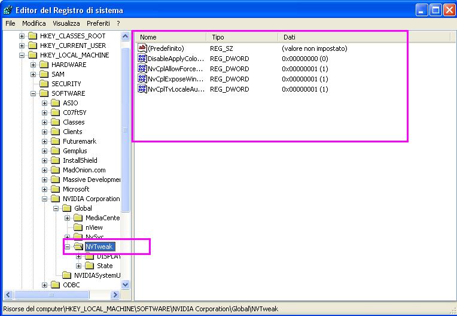This screenshot has width=457, height=316.
Task: Expand HARDWARE key
Action: [33, 65]
